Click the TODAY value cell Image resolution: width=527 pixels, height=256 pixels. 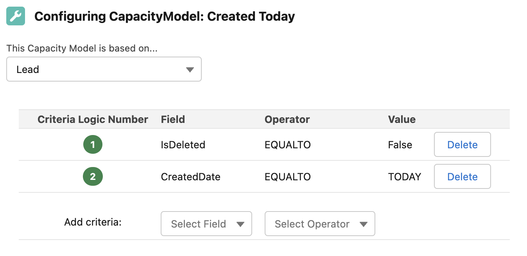405,177
